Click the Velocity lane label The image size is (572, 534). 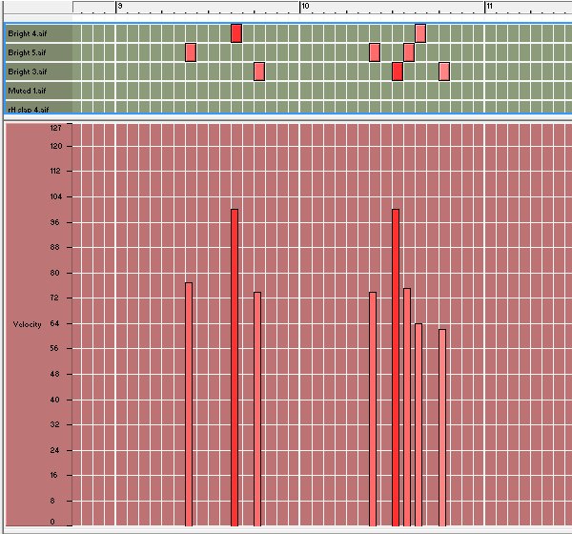27,324
